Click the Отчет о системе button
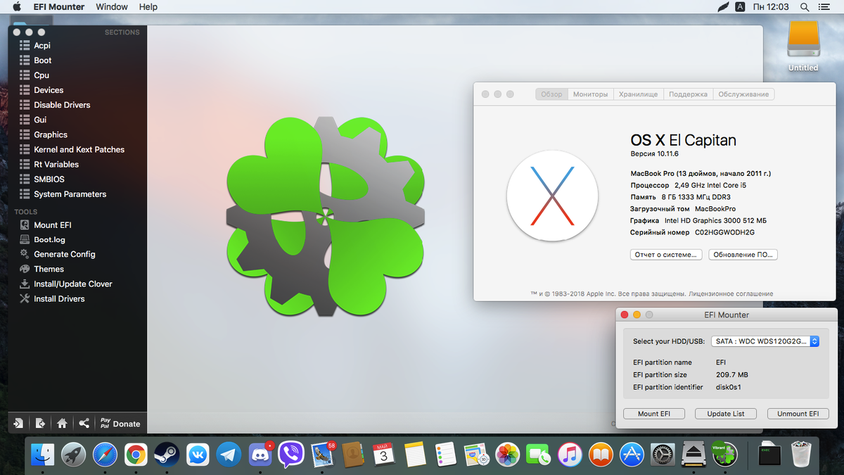The image size is (844, 475). [x=666, y=255]
